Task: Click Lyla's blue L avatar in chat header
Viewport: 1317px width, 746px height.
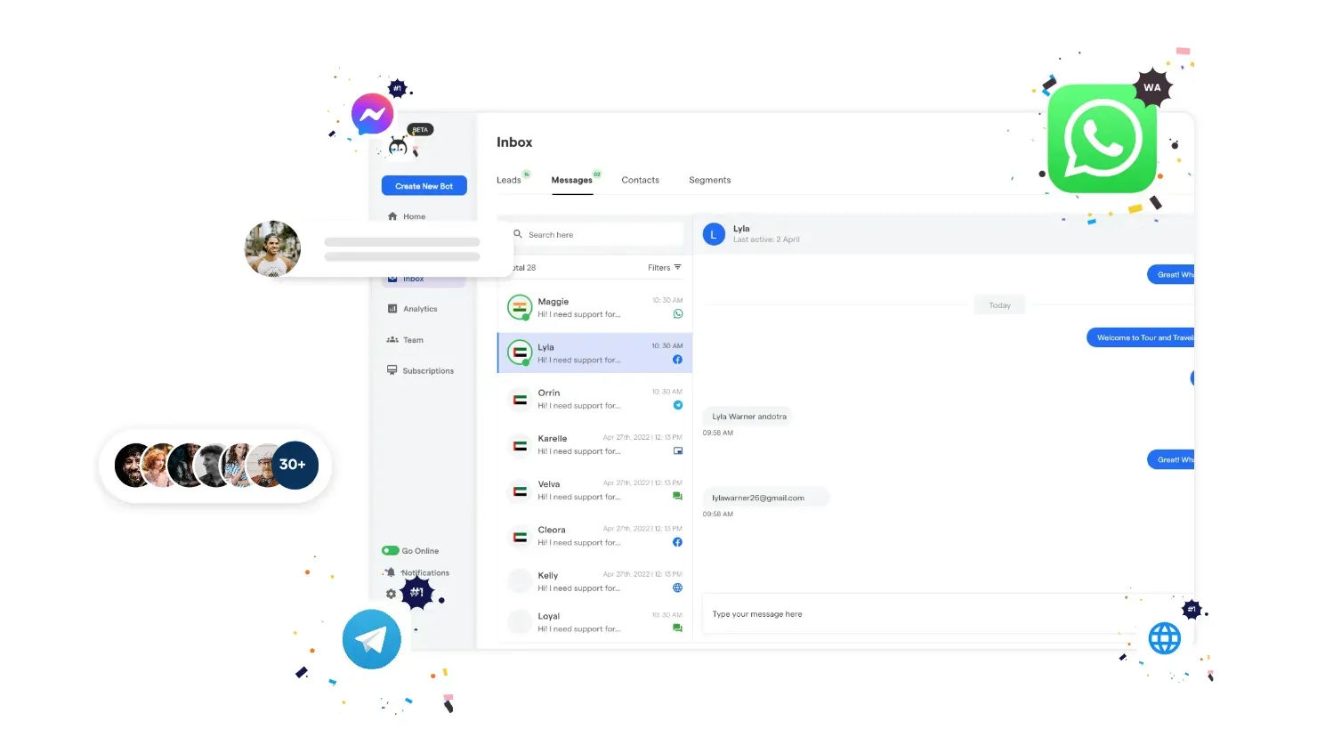Action: click(x=714, y=234)
